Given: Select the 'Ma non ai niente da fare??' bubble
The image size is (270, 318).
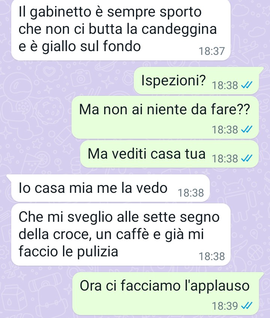Looking at the screenshot, I should [x=165, y=117].
